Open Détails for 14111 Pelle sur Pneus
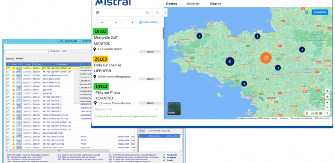The height and width of the screenshot is (163, 335). (150, 103)
